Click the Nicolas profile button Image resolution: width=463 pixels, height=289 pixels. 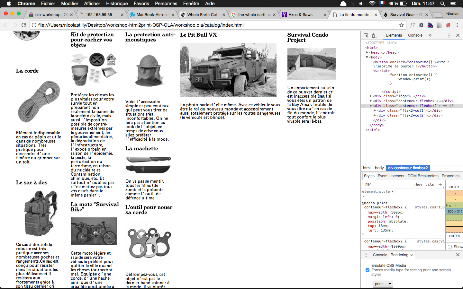[453, 14]
